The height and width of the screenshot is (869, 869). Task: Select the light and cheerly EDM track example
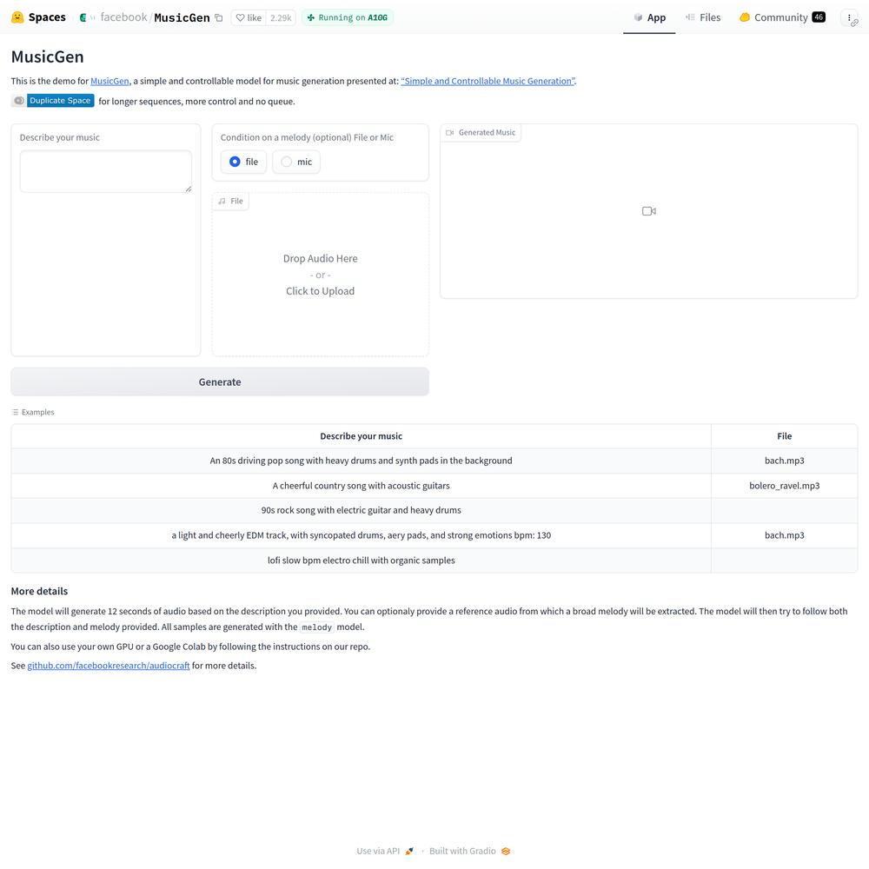361,535
